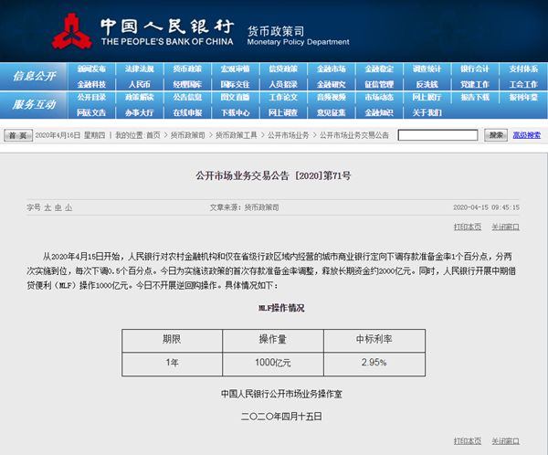
Task: Select 党建工作 in the menu
Action: tap(475, 84)
